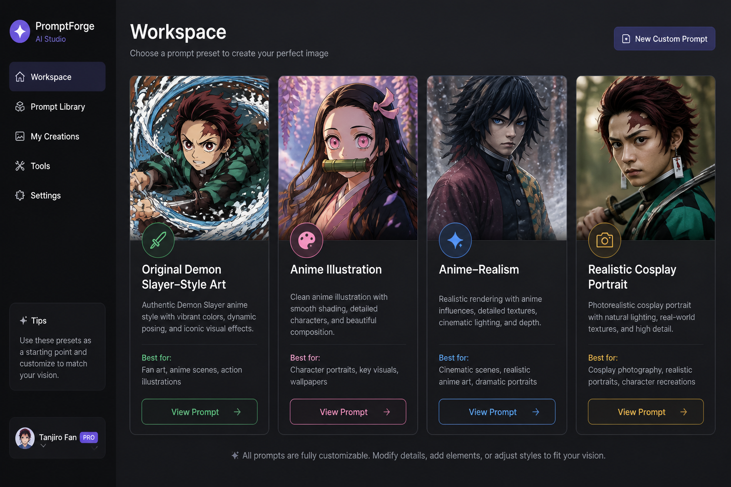The image size is (731, 487).
Task: Open Prompt Library via its cube icon
Action: tap(20, 107)
